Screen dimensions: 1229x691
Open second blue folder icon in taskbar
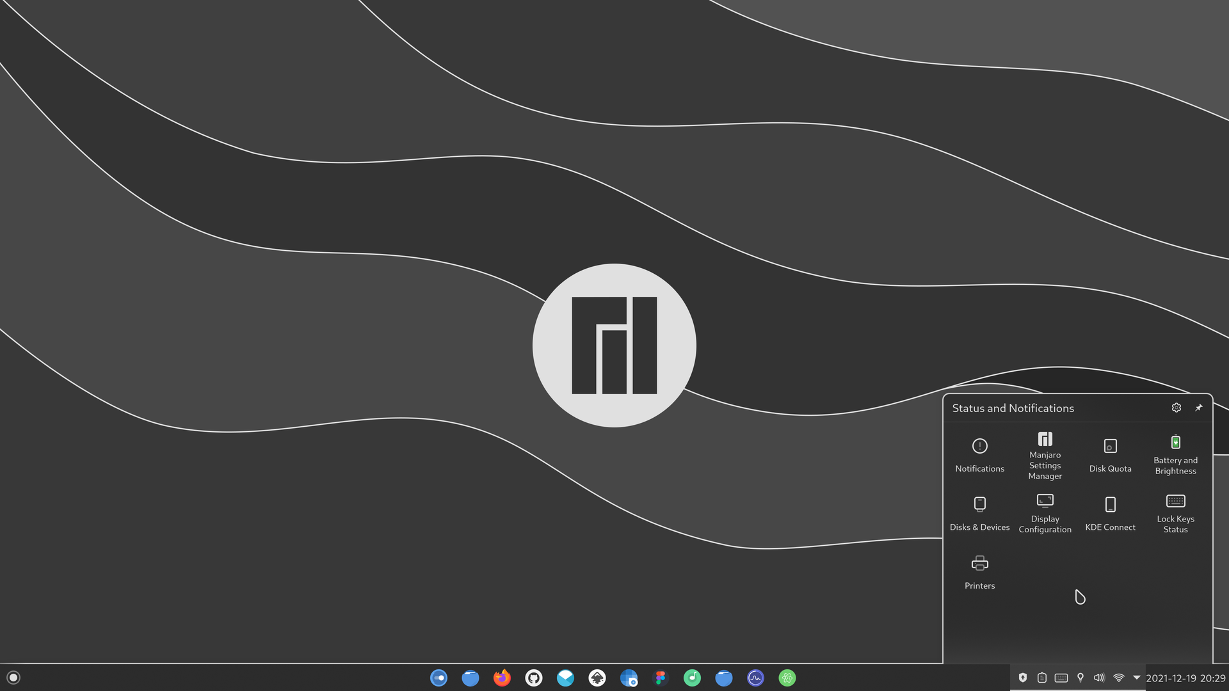[x=724, y=678]
